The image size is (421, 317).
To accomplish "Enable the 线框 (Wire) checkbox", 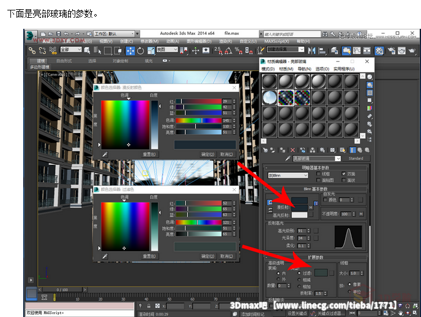I will (x=318, y=174).
